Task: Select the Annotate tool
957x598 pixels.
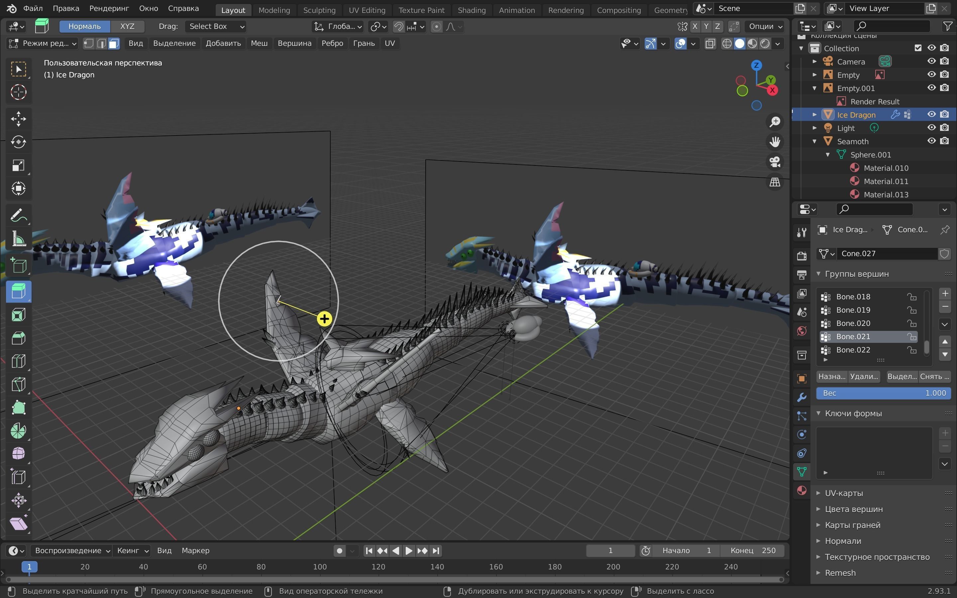Action: coord(18,216)
